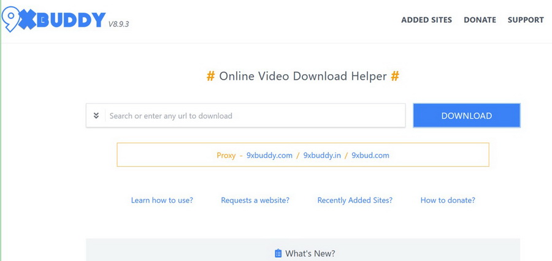The height and width of the screenshot is (261, 552).
Task: Open the 9xbuddy.in proxy link
Action: coord(322,155)
